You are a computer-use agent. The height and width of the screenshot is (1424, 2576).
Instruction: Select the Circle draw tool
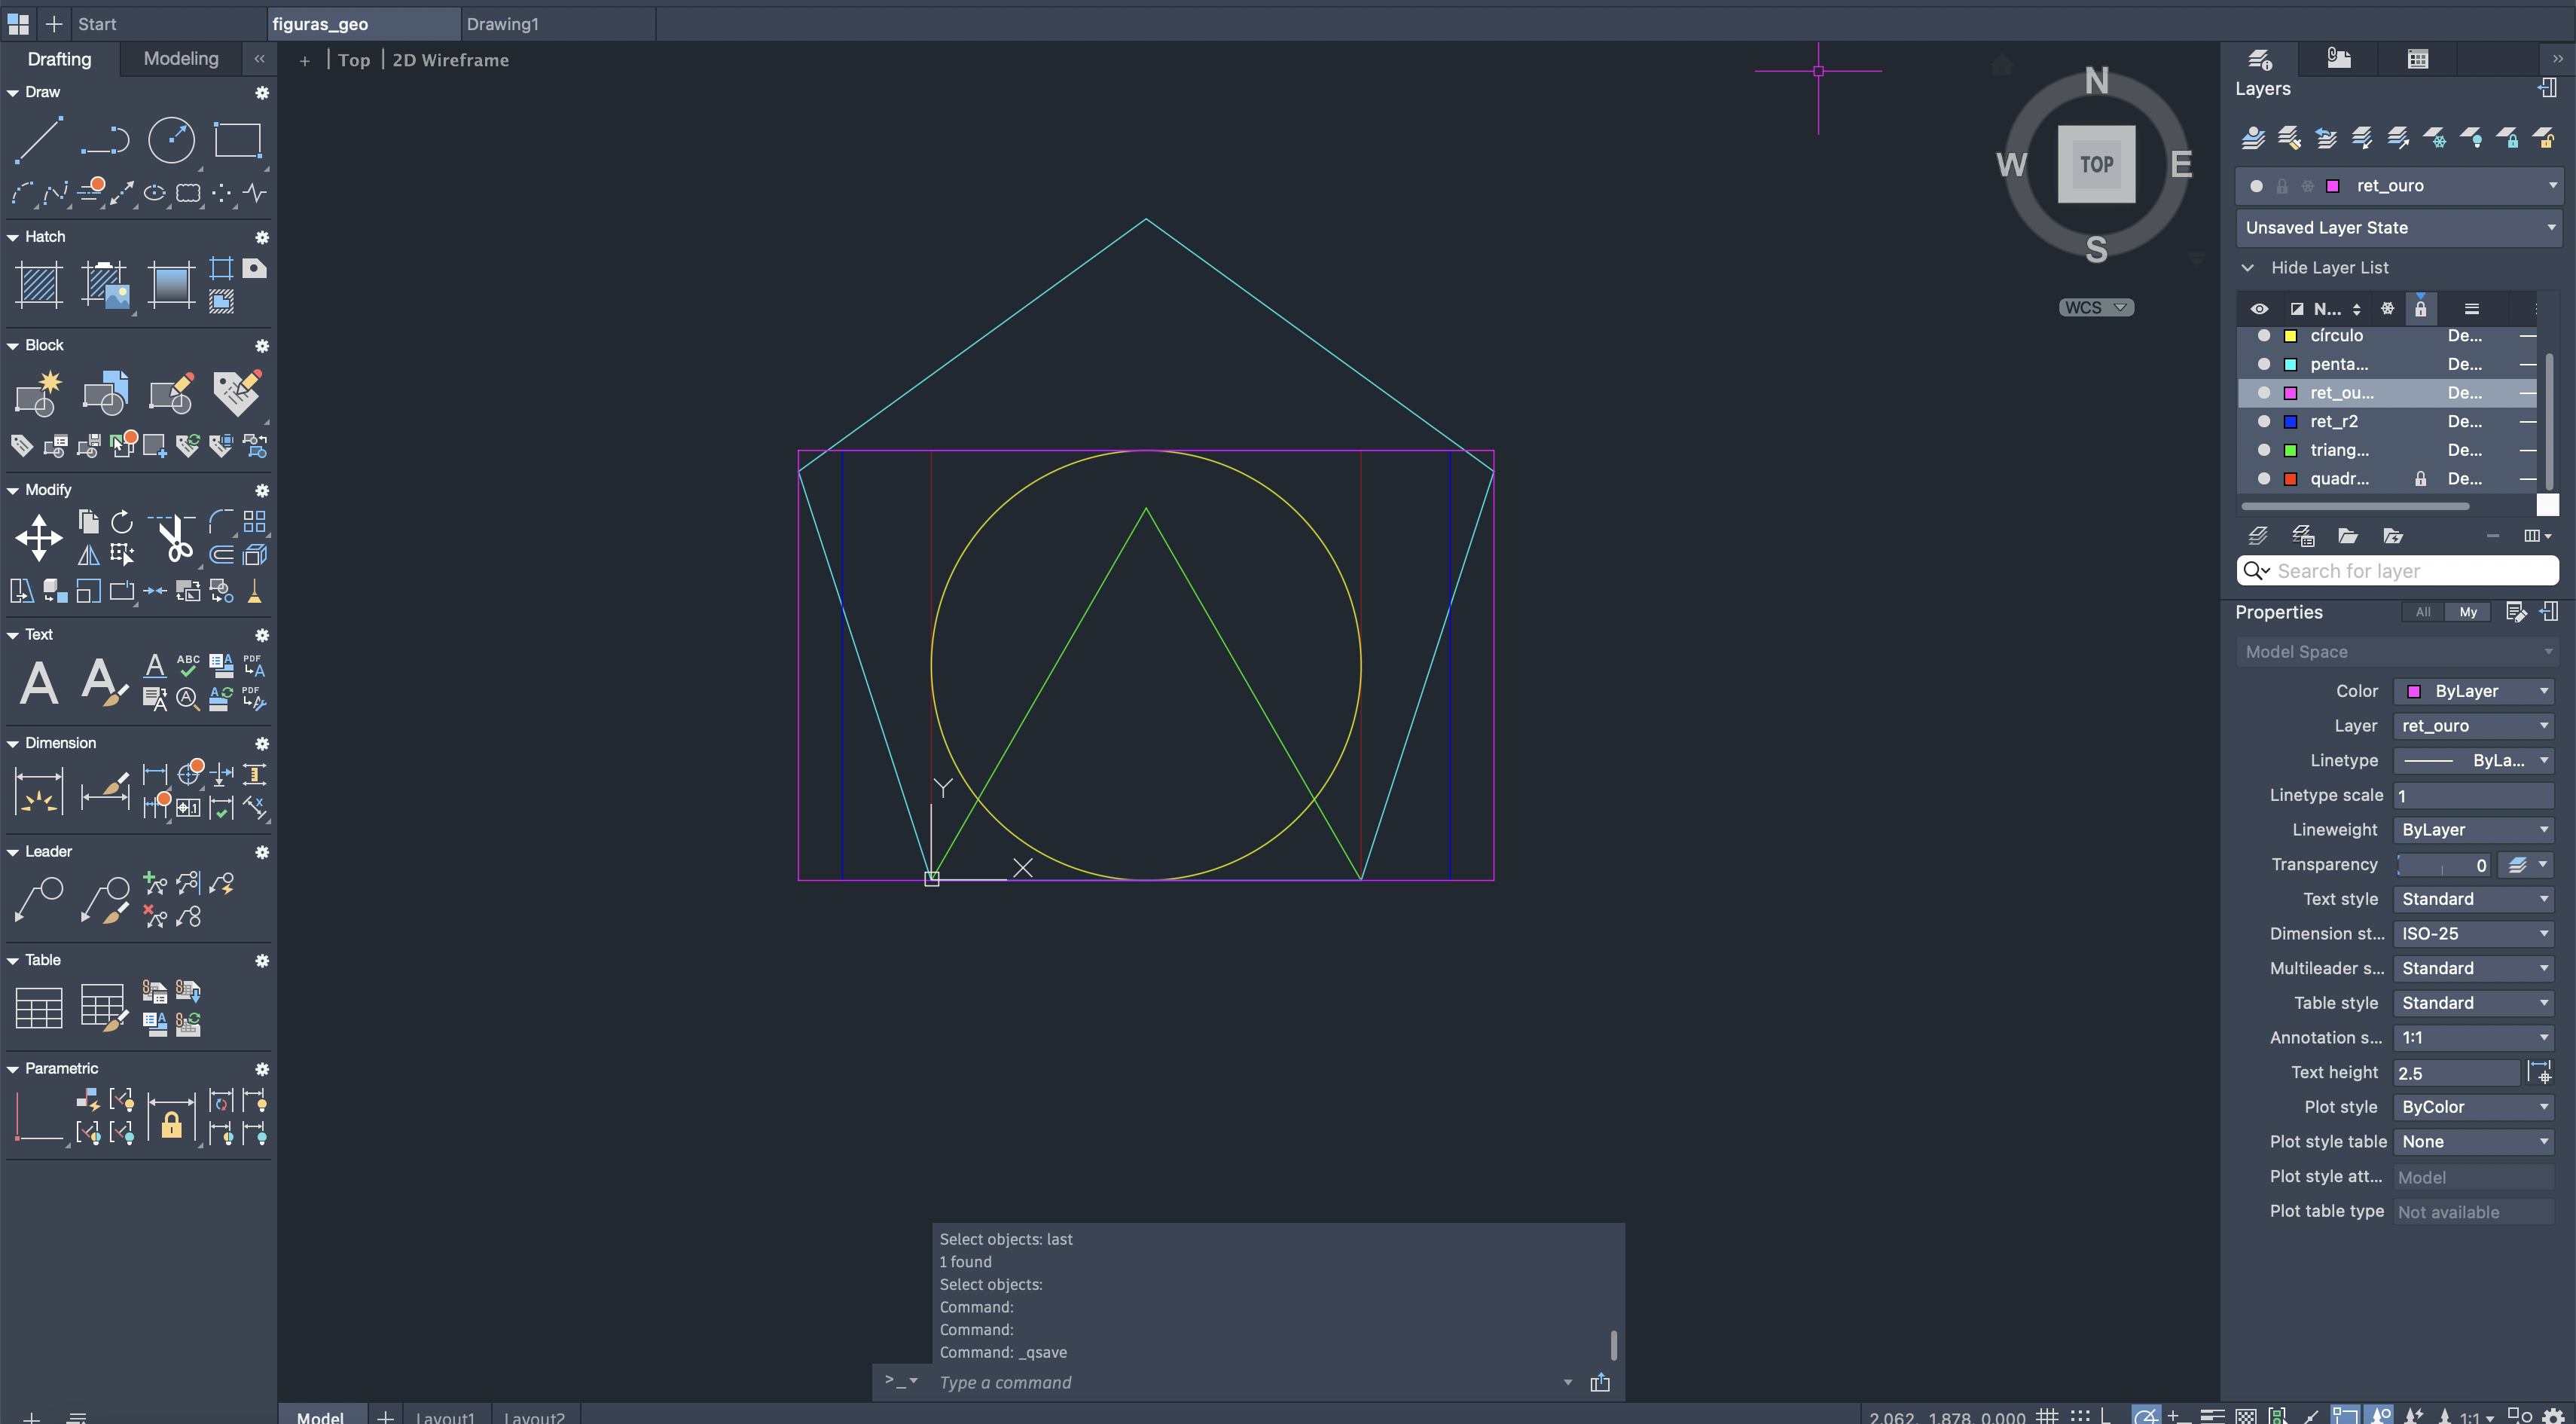coord(171,140)
